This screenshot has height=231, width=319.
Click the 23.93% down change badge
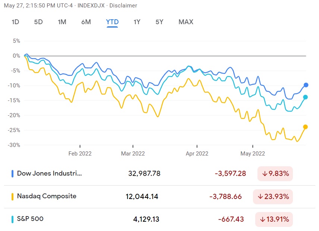point(273,196)
